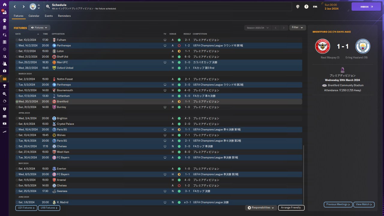Toggle the check circle on Tottenham fixture row
The width and height of the screenshot is (384, 216).
coord(17,96)
